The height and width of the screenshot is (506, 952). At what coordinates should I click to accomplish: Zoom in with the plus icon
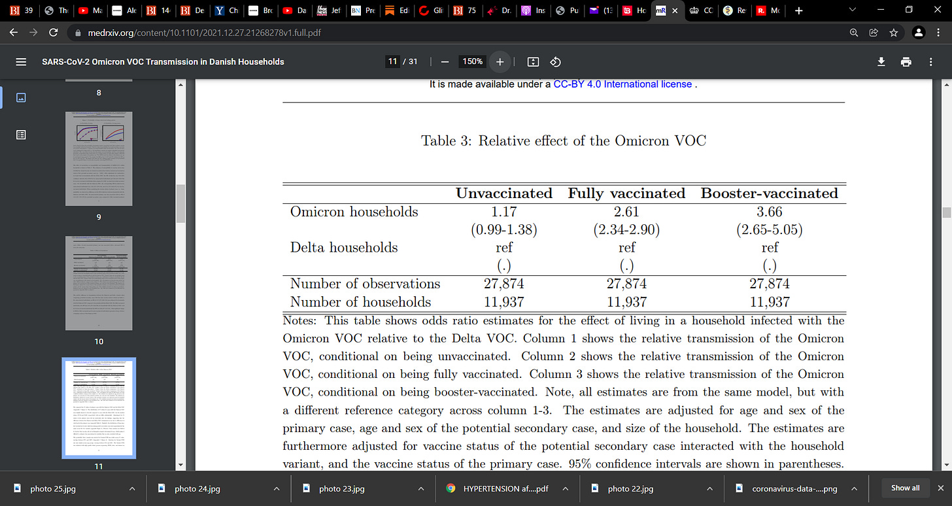(500, 61)
